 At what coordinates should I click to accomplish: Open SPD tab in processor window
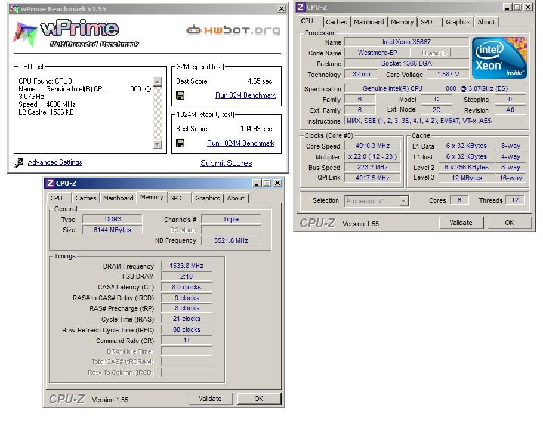pyautogui.click(x=427, y=22)
